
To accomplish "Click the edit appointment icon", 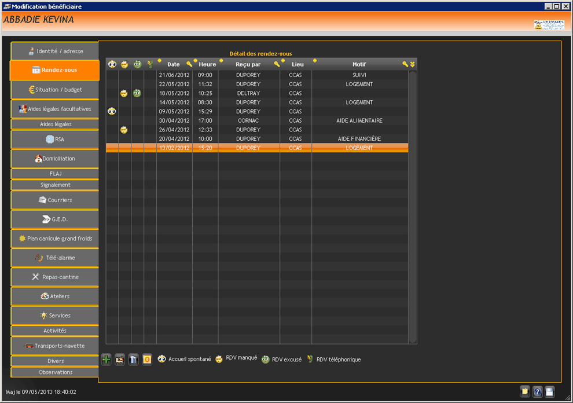I will pyautogui.click(x=120, y=360).
